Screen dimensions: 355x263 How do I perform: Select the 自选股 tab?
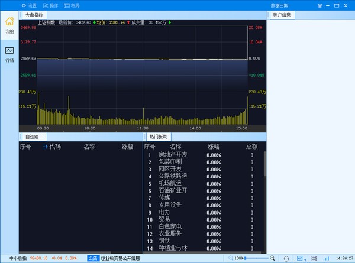tap(32, 137)
